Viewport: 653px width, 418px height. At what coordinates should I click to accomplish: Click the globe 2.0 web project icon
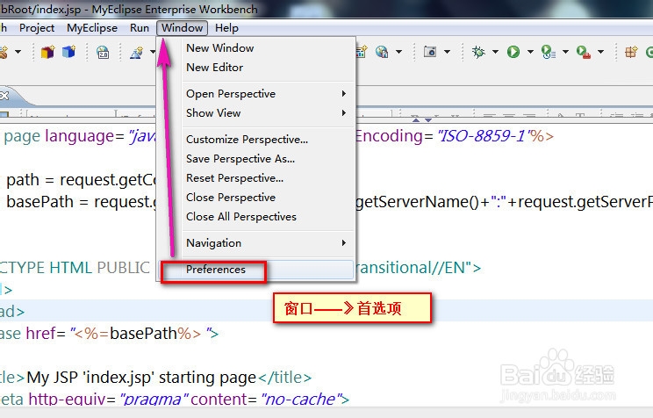point(103,52)
